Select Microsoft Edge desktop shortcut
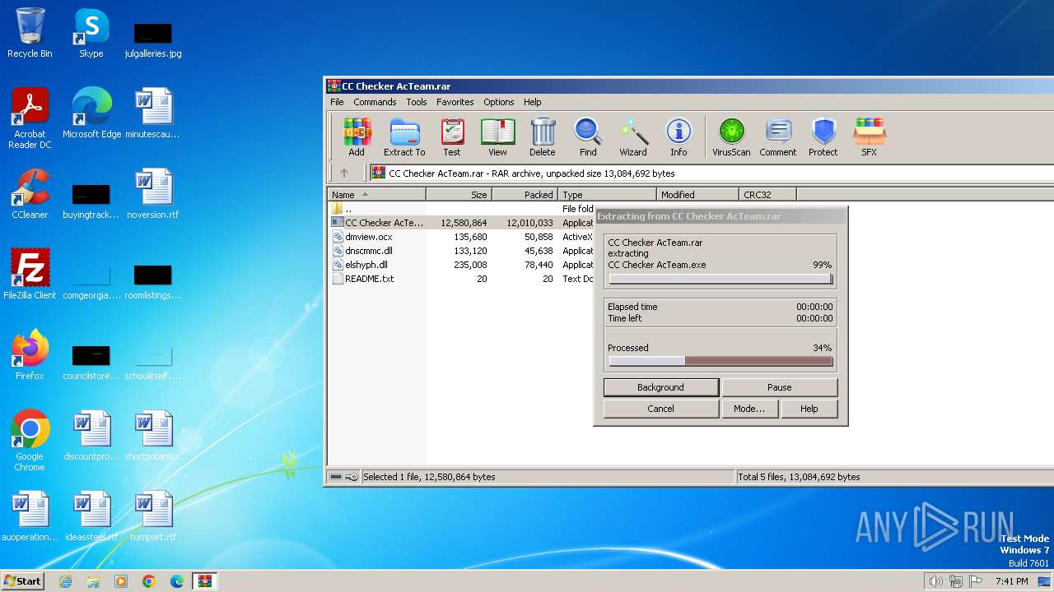The height and width of the screenshot is (592, 1054). coord(91,113)
